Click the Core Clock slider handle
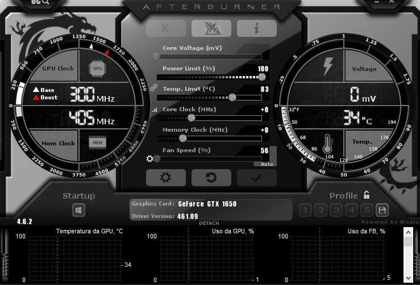Image resolution: width=420 pixels, height=285 pixels. [192, 118]
